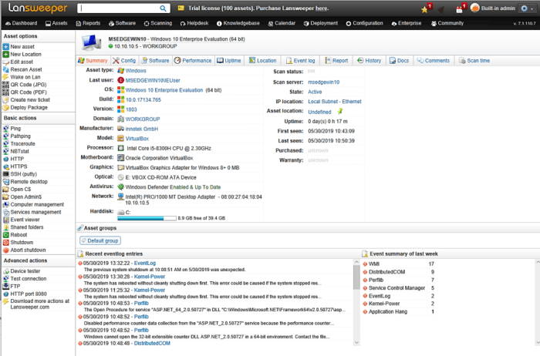Click the New Location icon
This screenshot has height=356, width=540.
(x=6, y=55)
